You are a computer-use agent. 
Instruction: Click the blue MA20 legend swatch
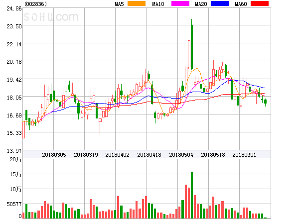pyautogui.click(x=220, y=3)
